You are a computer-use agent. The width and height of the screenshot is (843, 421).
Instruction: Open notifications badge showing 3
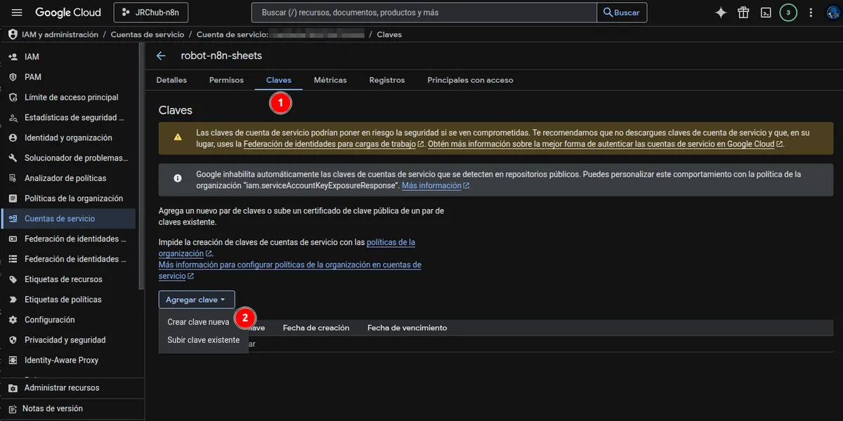coord(788,13)
